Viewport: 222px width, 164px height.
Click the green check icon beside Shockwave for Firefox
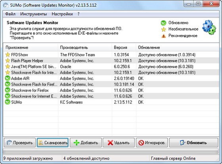pyautogui.click(x=8, y=90)
